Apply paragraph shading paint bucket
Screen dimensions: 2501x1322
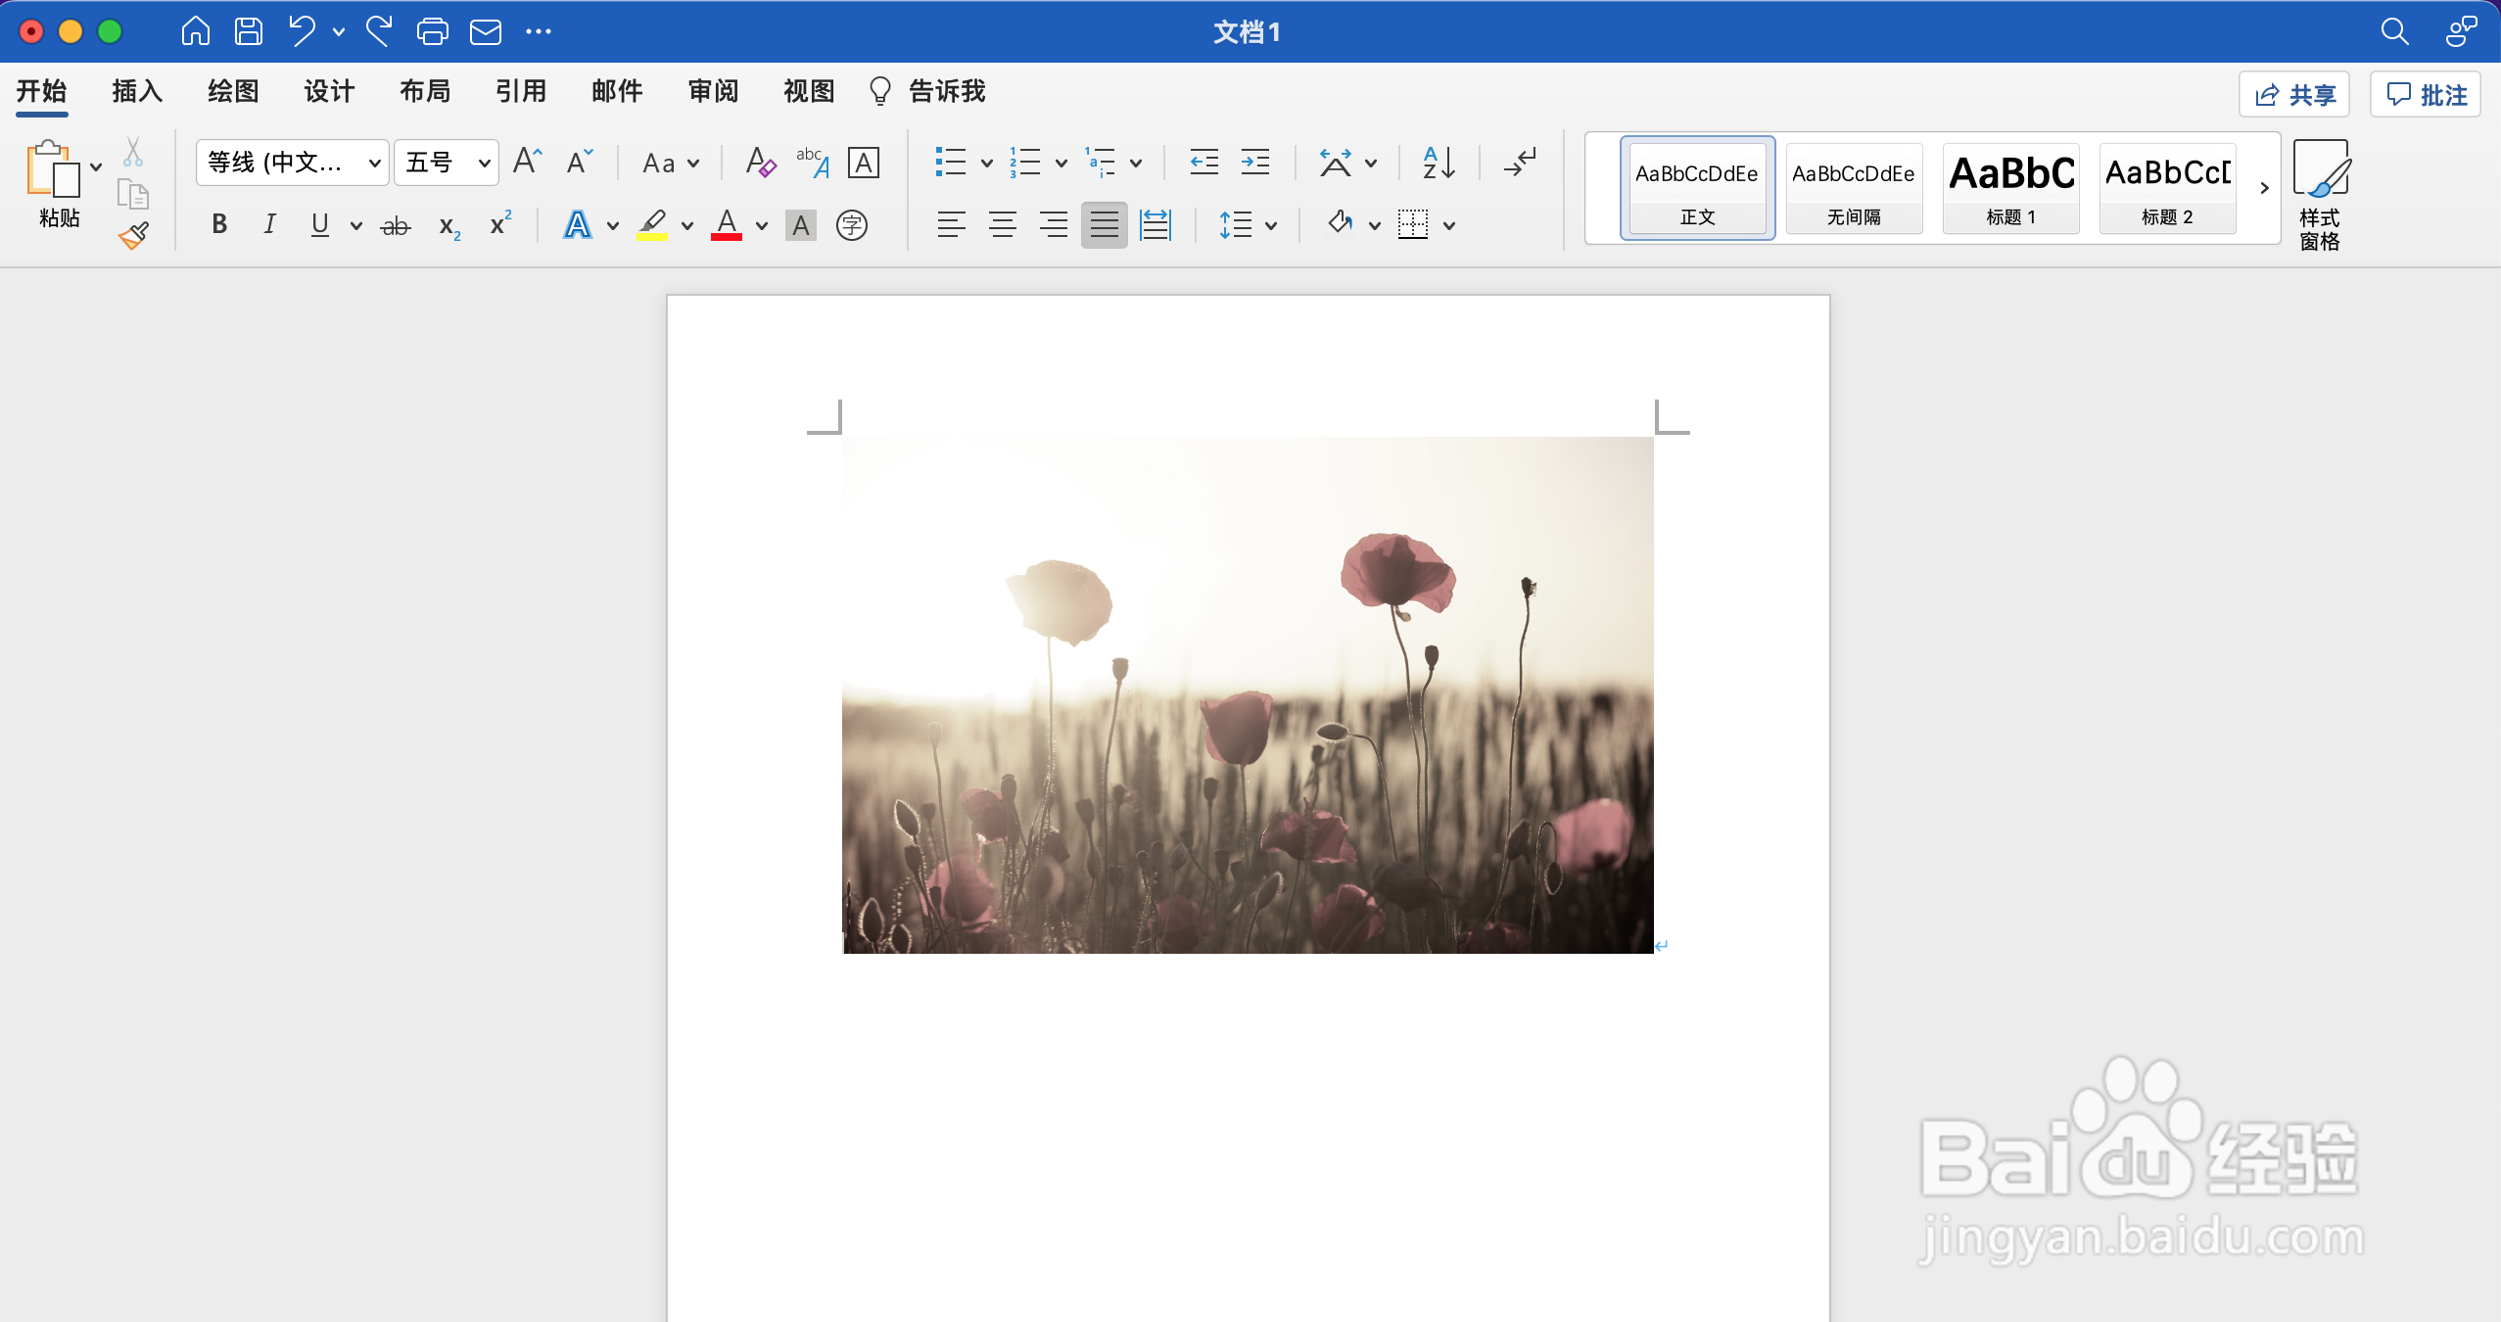tap(1341, 225)
